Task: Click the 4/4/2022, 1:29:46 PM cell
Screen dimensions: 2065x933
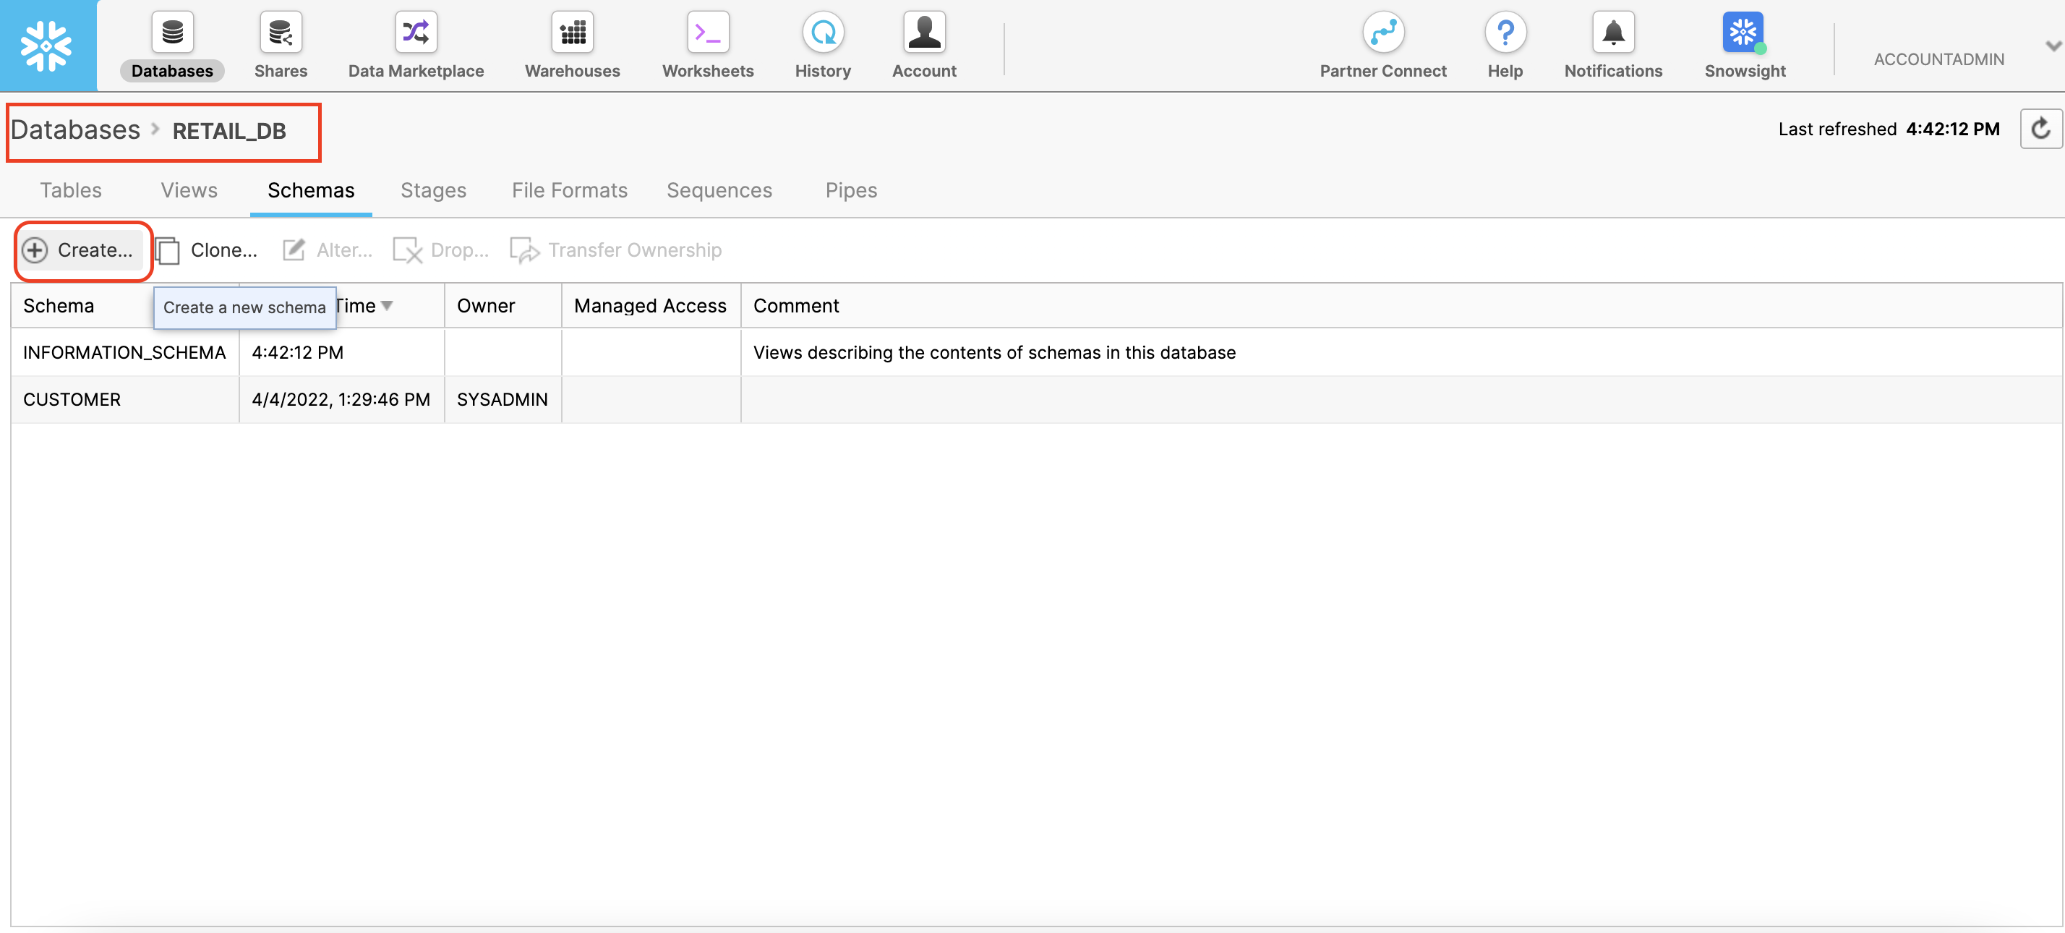Action: (x=341, y=399)
